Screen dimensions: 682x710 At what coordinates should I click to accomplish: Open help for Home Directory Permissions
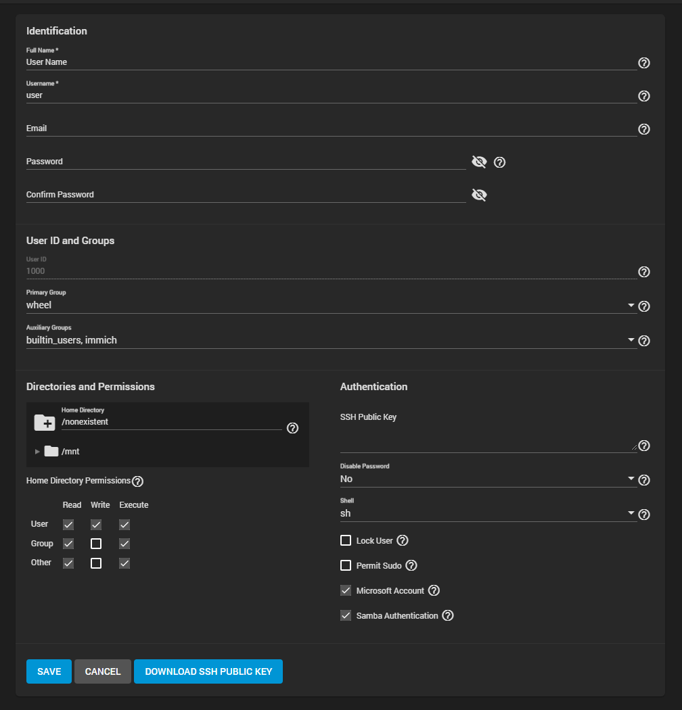pyautogui.click(x=137, y=481)
